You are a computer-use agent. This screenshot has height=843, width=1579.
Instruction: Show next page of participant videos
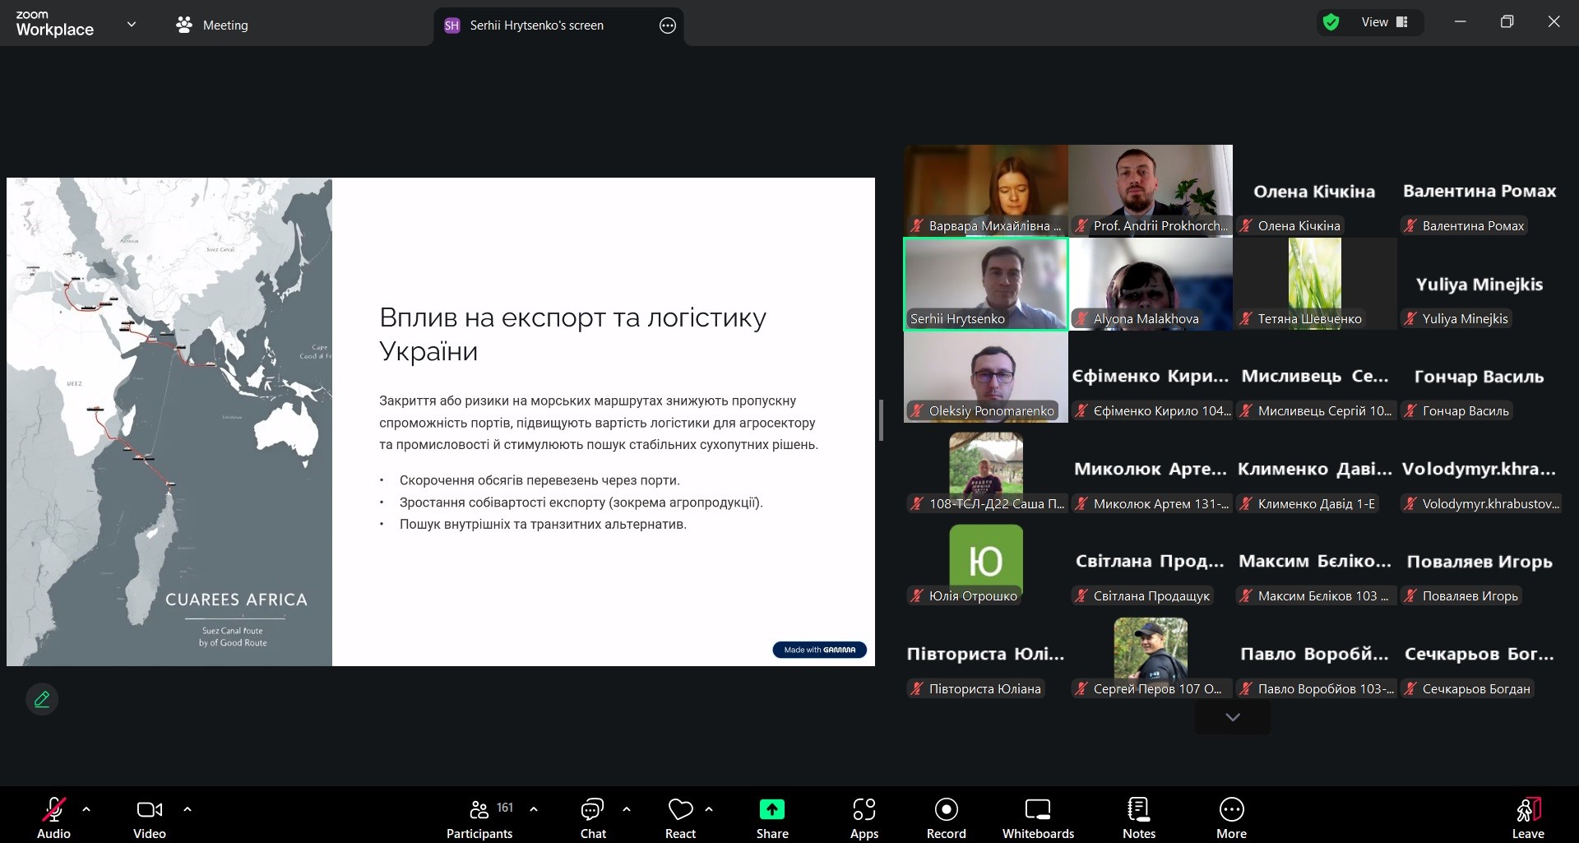(1232, 717)
